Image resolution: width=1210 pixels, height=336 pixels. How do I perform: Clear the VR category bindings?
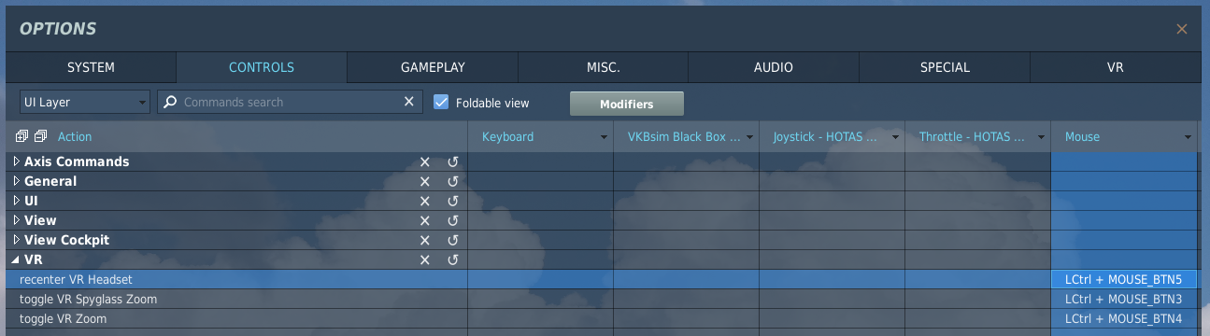425,259
